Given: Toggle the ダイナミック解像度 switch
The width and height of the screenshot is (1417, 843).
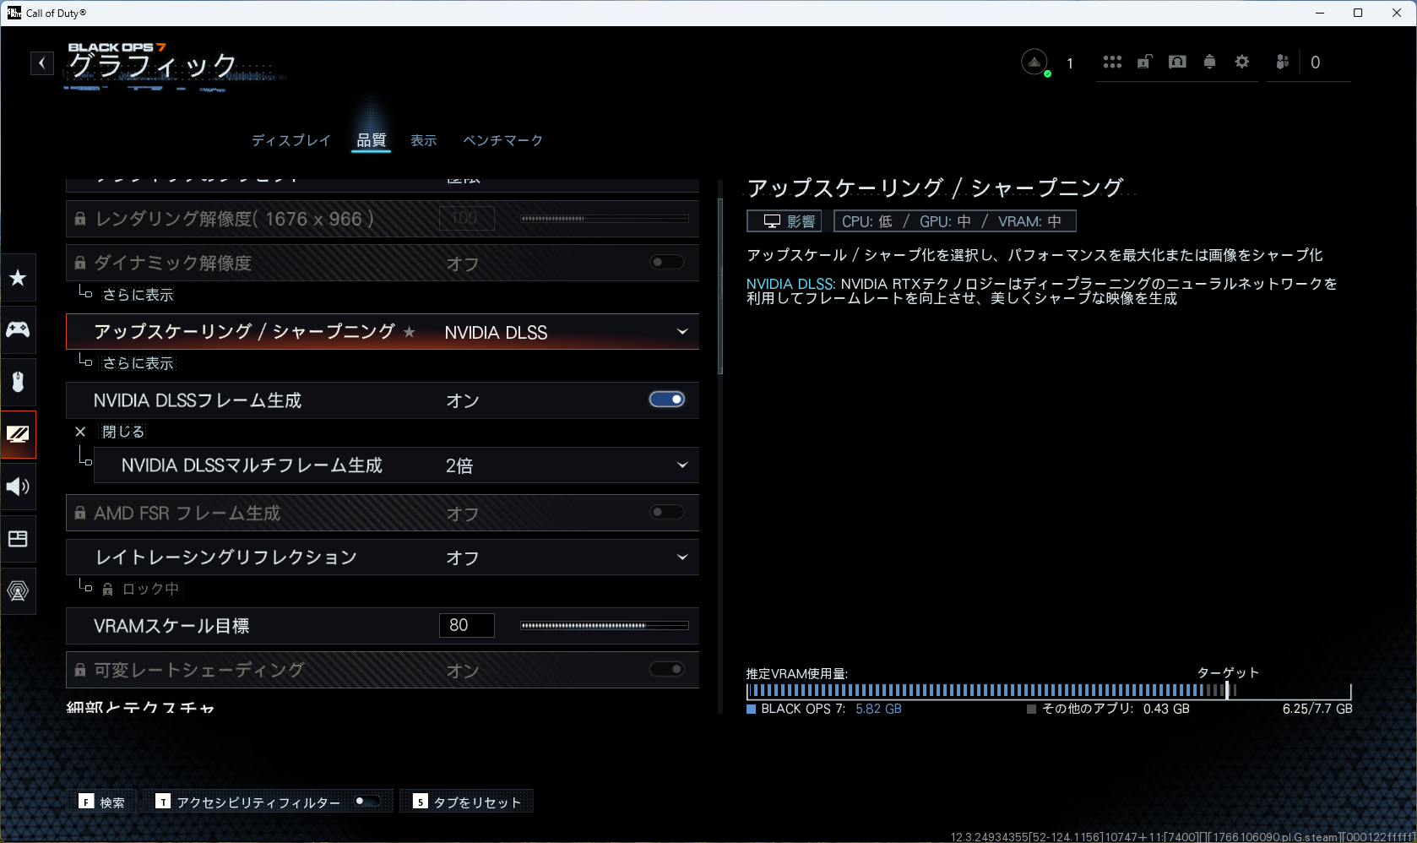Looking at the screenshot, I should [x=667, y=262].
